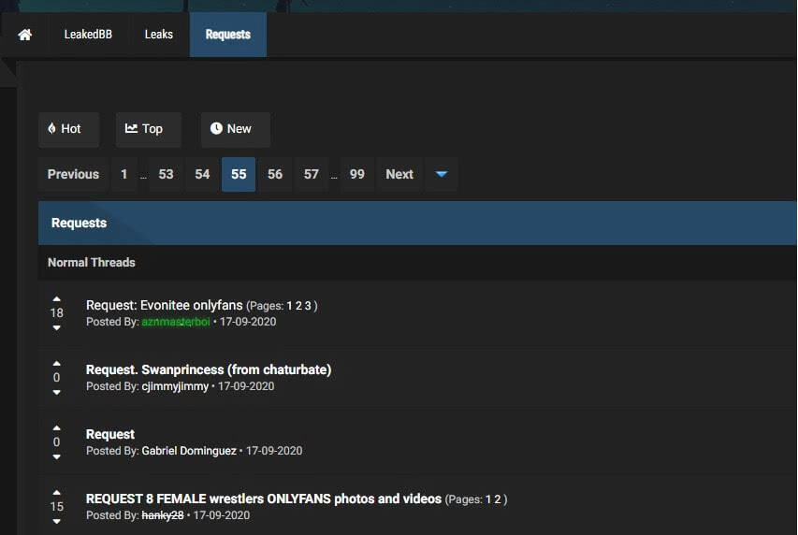Go to the Next page
This screenshot has width=798, height=535.
click(x=399, y=175)
